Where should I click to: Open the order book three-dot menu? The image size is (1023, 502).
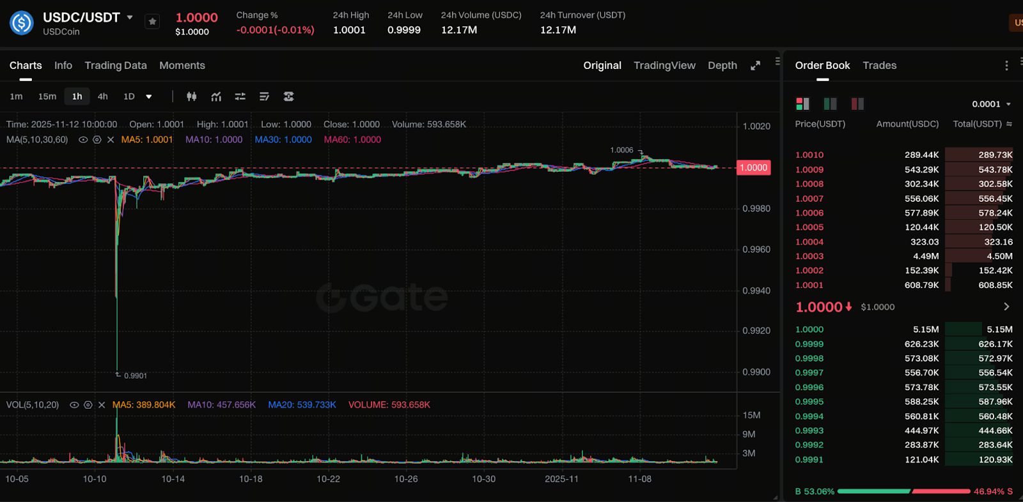point(1006,65)
